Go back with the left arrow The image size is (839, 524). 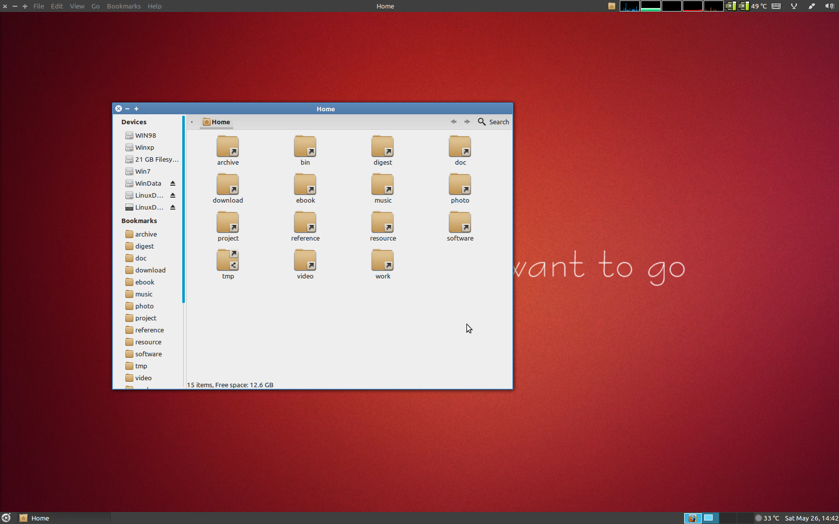point(453,122)
